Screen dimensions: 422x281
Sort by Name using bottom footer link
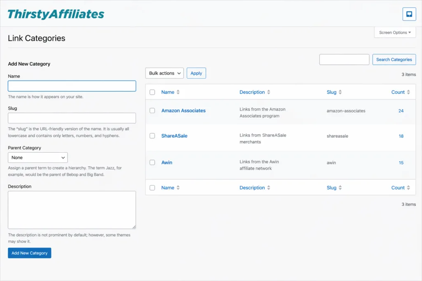coord(168,188)
